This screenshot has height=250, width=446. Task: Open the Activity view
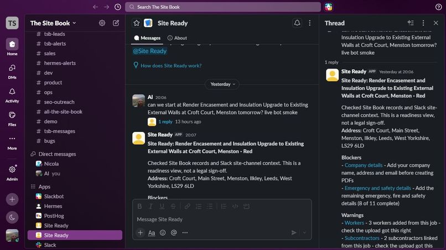click(12, 95)
